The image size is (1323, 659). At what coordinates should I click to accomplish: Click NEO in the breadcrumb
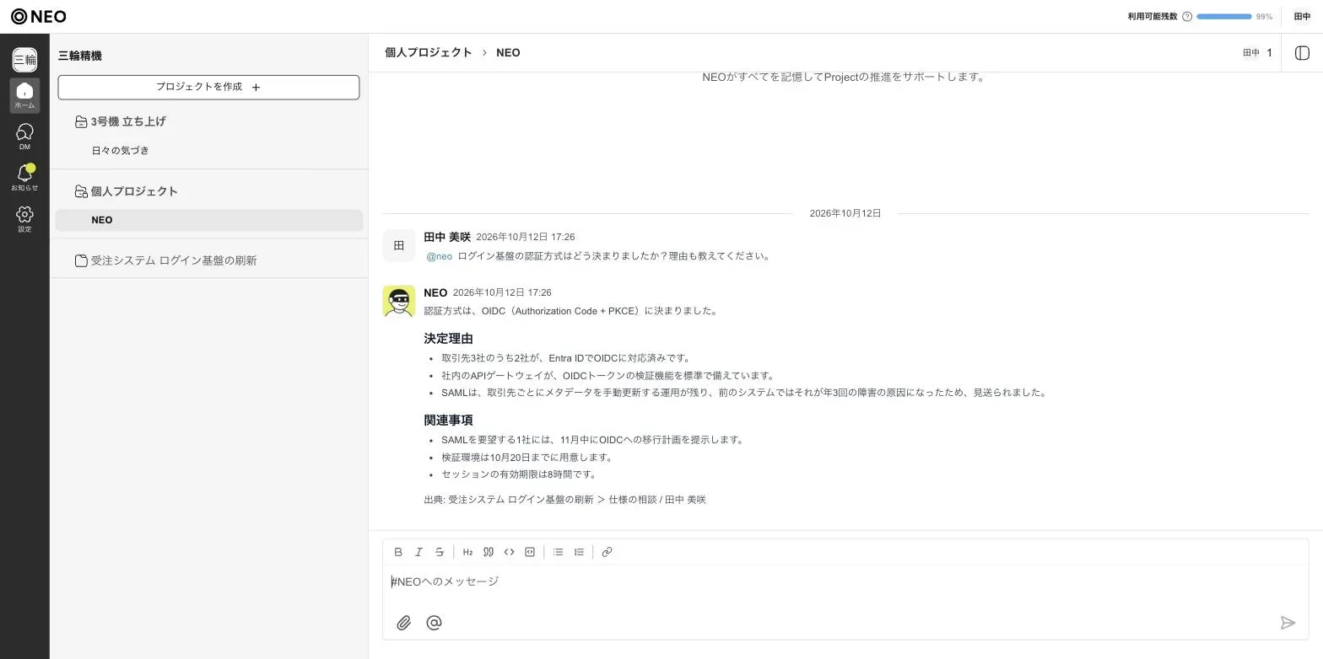(x=508, y=52)
